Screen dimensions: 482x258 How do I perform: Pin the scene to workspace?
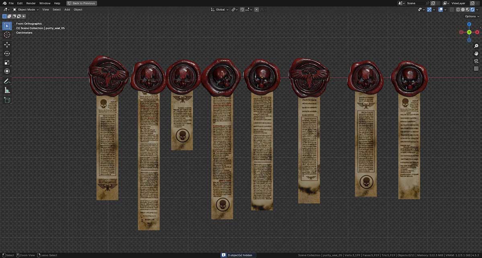[x=427, y=3]
